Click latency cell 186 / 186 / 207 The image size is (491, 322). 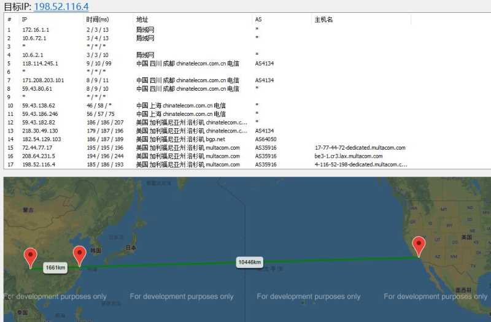click(x=105, y=123)
